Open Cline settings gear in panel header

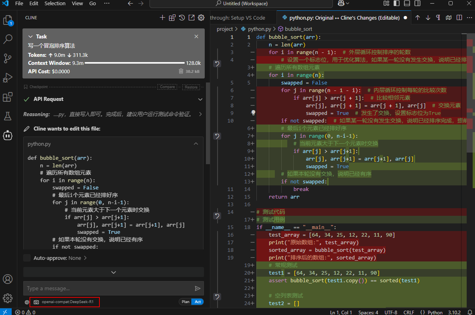pyautogui.click(x=201, y=18)
